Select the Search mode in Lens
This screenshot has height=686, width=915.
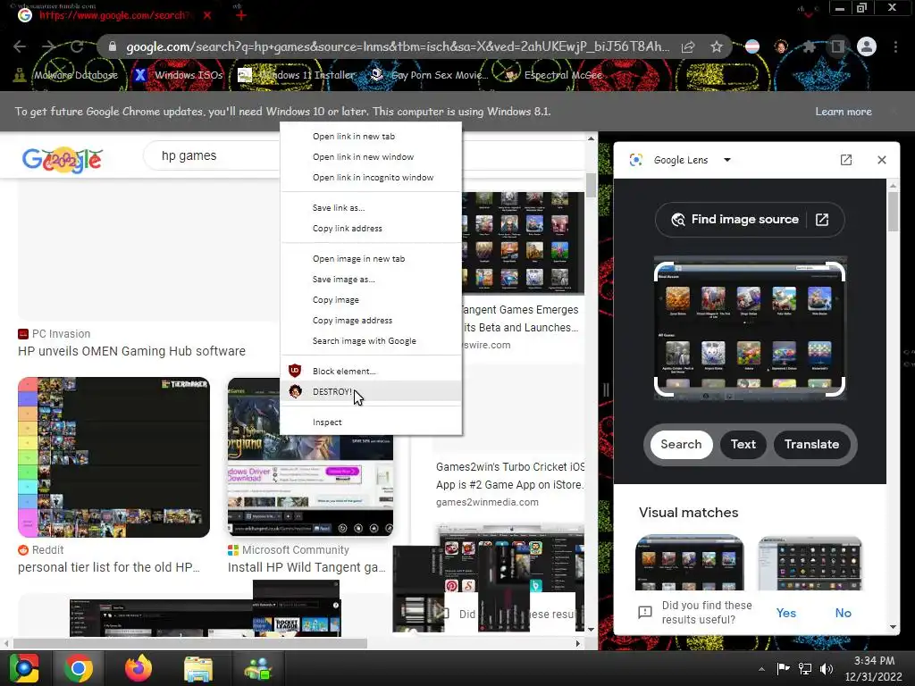click(681, 445)
